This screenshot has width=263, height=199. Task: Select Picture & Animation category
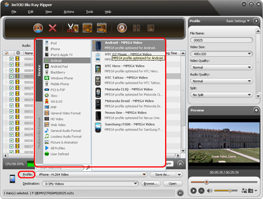click(67, 142)
